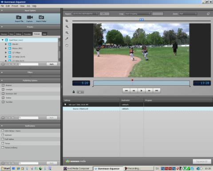The height and width of the screenshot is (171, 213).
Task: Open the Capture camera tool
Action: (x=30, y=17)
